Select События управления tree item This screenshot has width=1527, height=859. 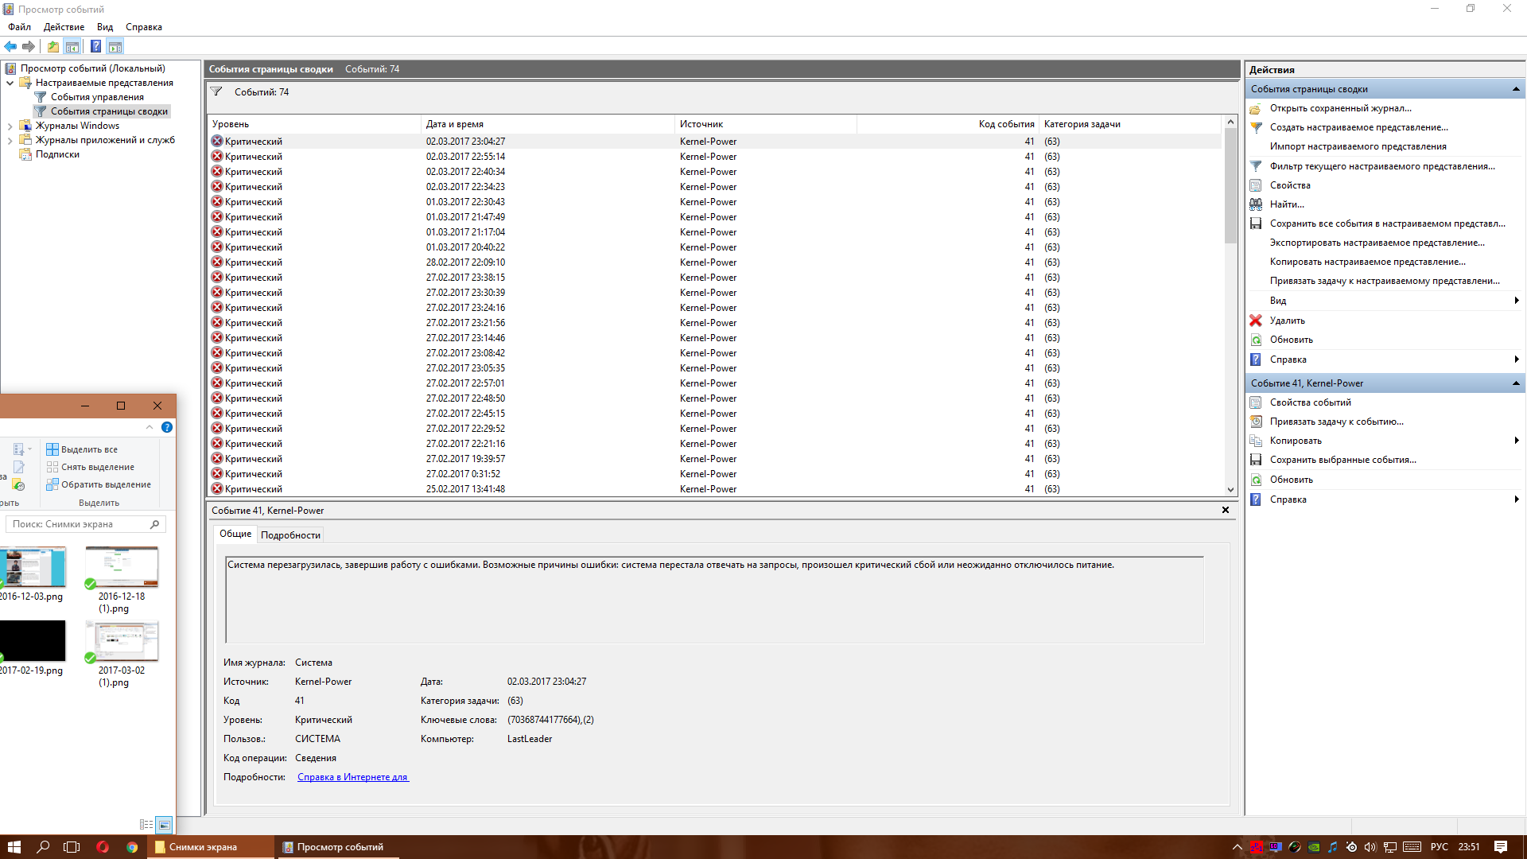tap(97, 97)
